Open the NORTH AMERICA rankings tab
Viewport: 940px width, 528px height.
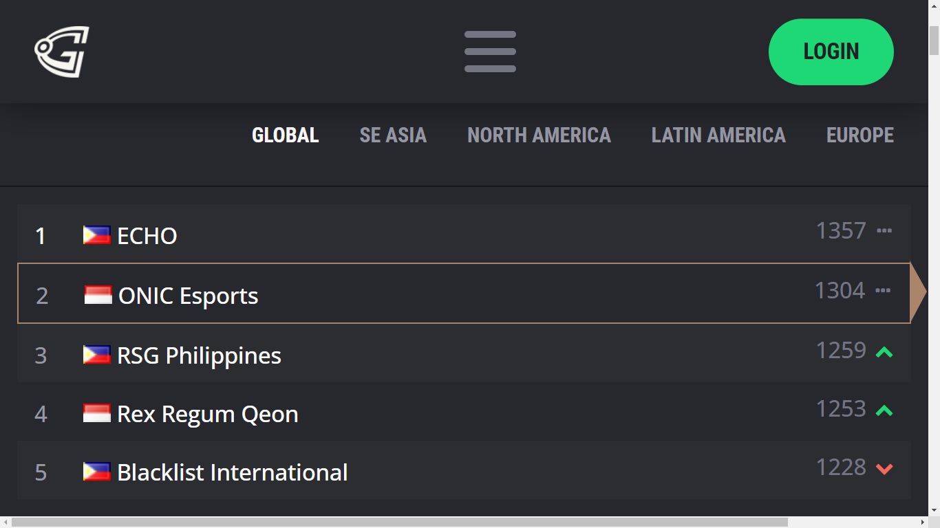pyautogui.click(x=539, y=135)
